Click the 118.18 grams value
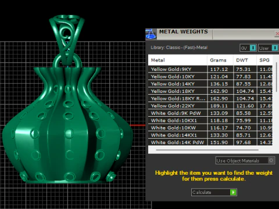 pyautogui.click(x=219, y=121)
